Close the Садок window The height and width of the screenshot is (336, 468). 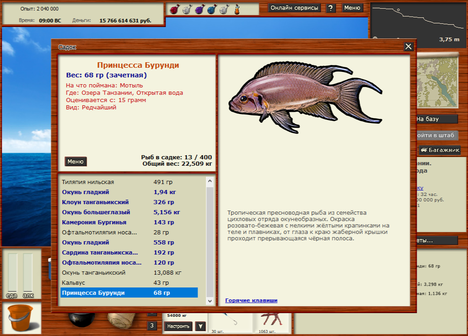(409, 46)
